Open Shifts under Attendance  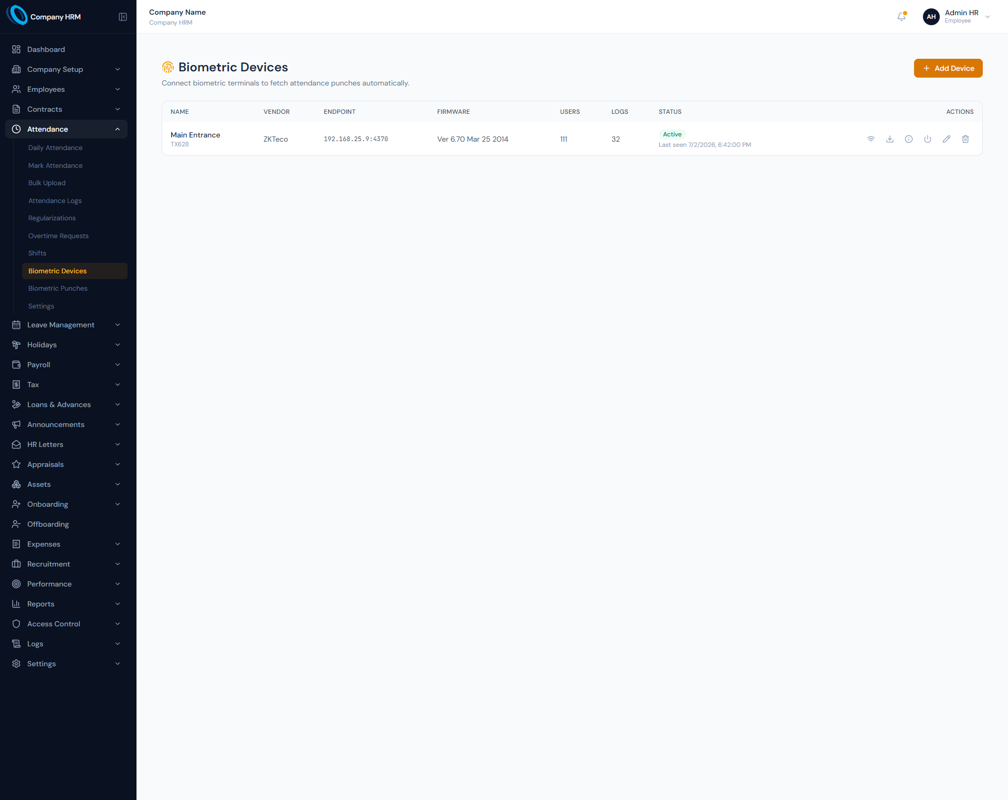coord(75,253)
